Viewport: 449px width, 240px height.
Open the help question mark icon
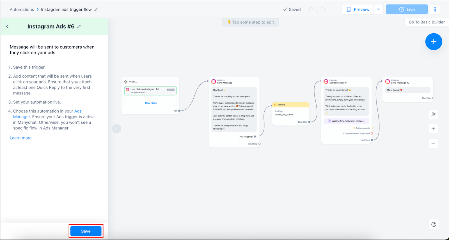coord(434,224)
